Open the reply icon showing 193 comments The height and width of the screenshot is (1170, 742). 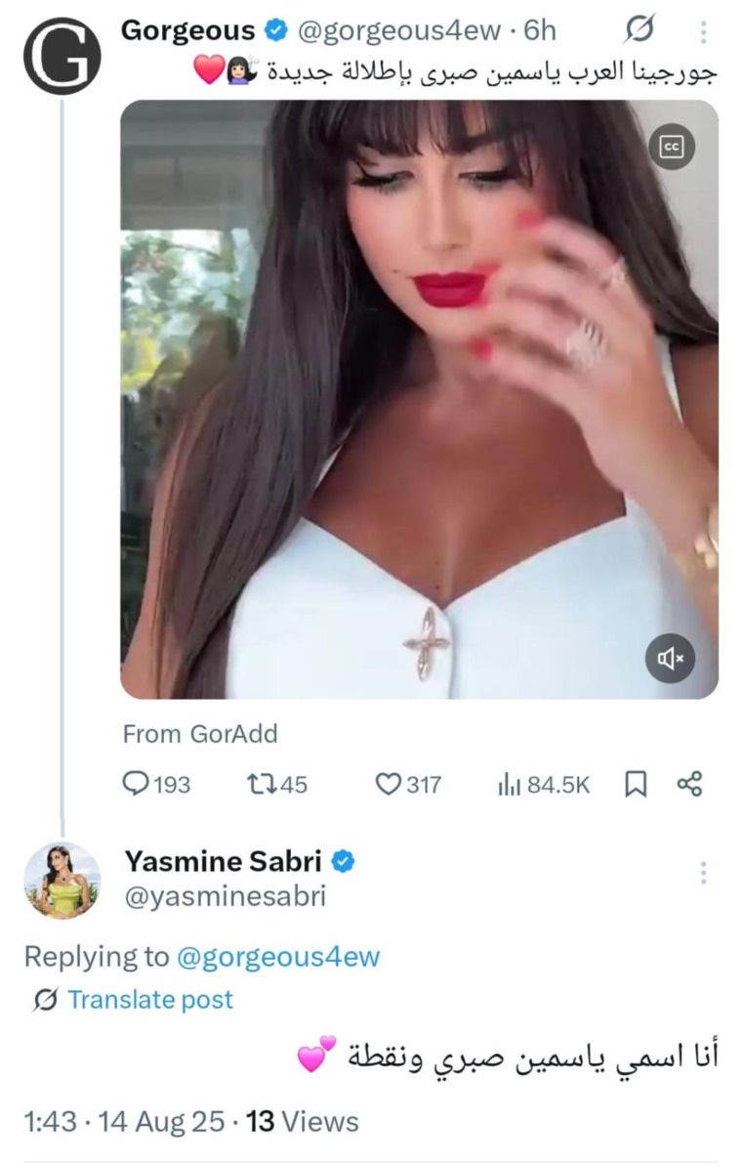coord(136,784)
